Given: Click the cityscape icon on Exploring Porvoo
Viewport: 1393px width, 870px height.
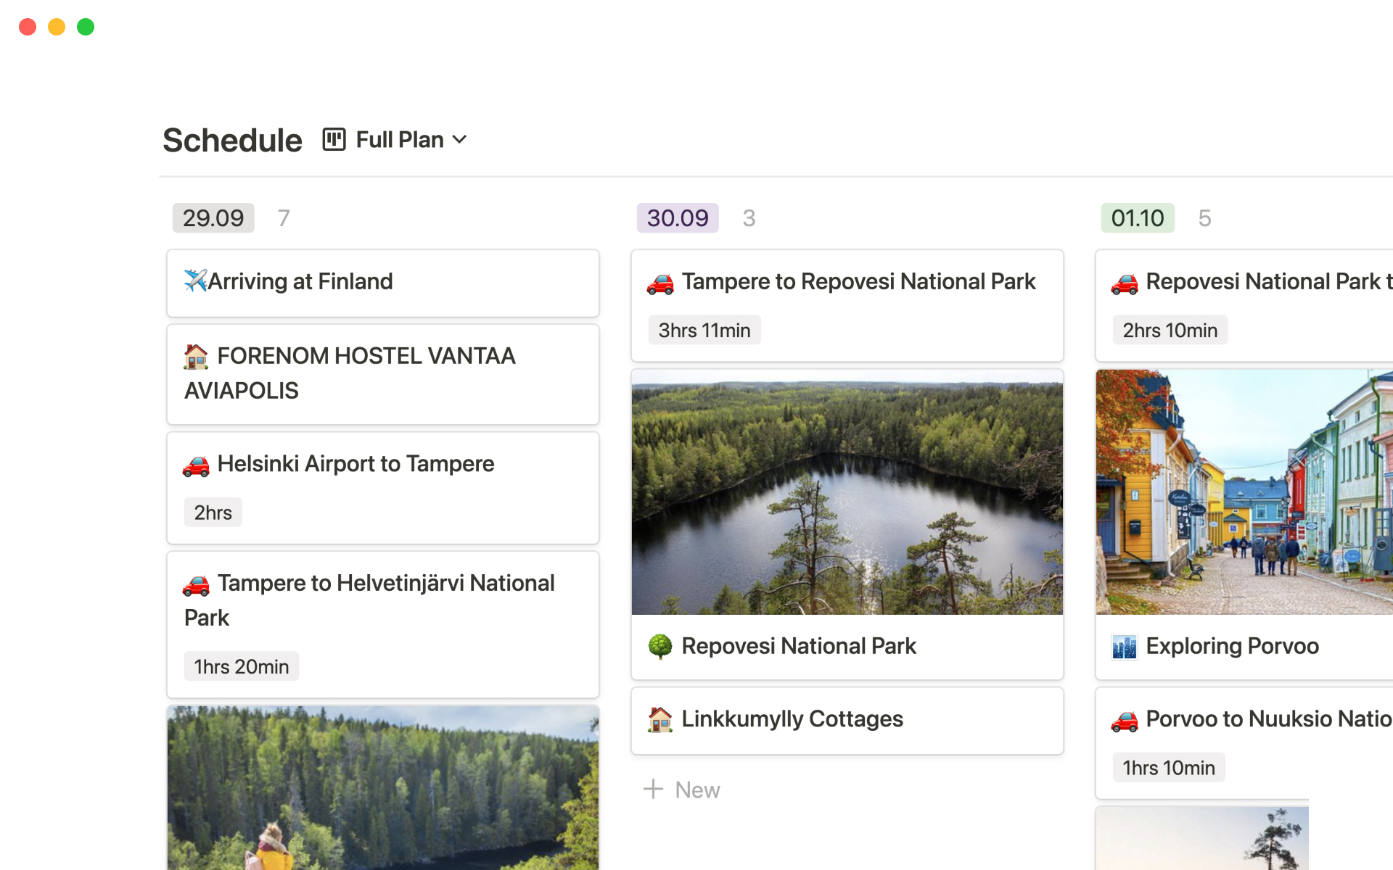Looking at the screenshot, I should pos(1124,646).
